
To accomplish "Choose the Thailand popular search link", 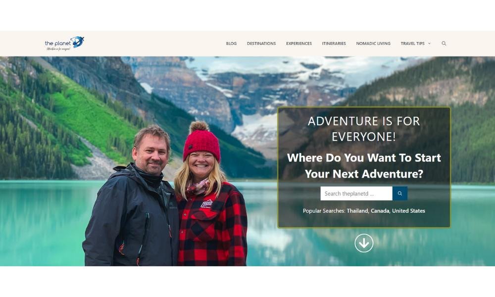I will coord(357,211).
